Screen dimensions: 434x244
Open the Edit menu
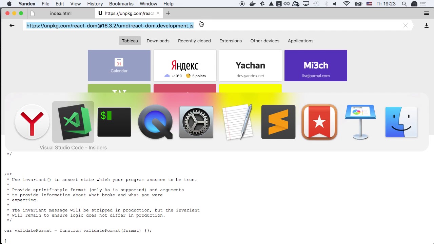pyautogui.click(x=60, y=4)
